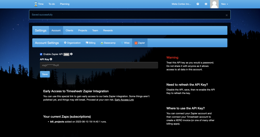Switch to the Team tab
This screenshot has width=260, height=137.
(95, 30)
